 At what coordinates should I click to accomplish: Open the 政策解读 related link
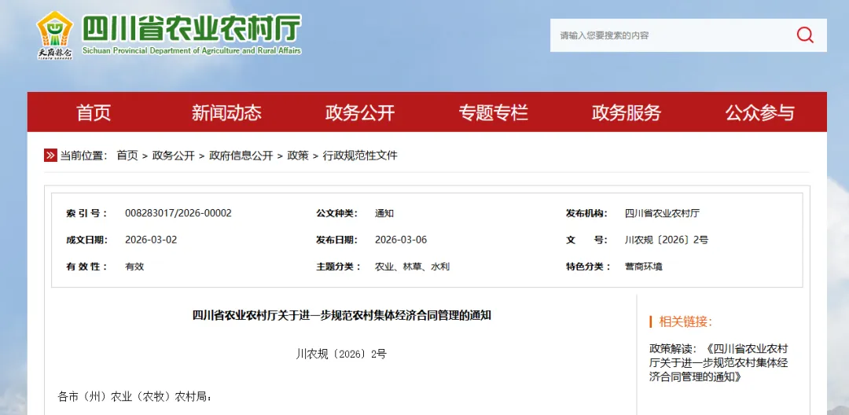coord(719,362)
